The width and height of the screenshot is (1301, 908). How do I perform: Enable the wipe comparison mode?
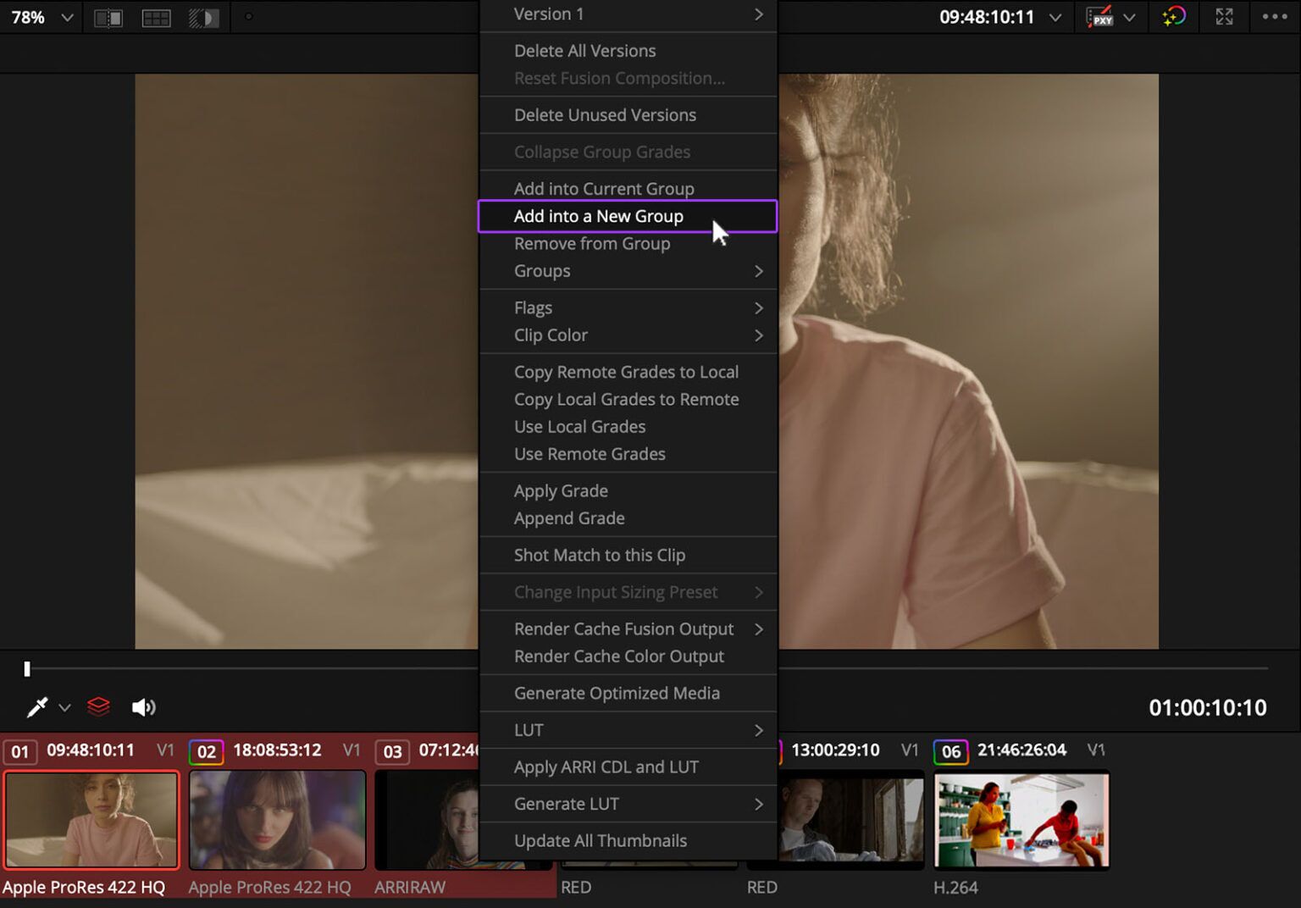click(x=203, y=17)
